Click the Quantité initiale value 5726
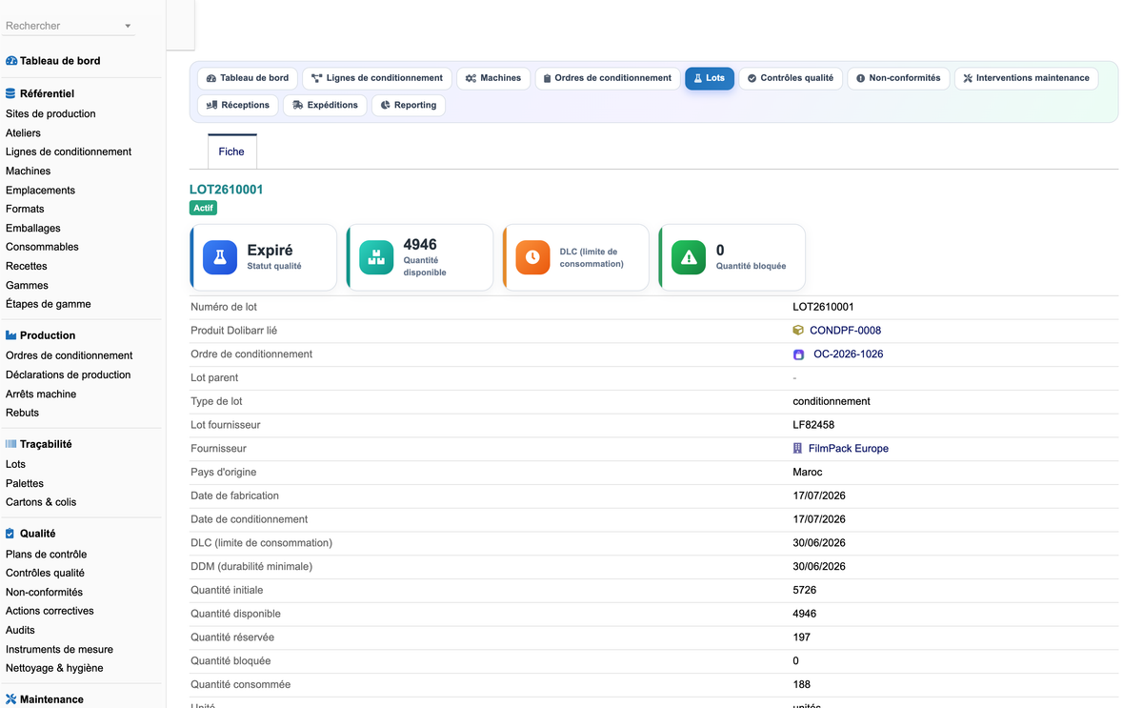This screenshot has height=708, width=1143. point(805,591)
